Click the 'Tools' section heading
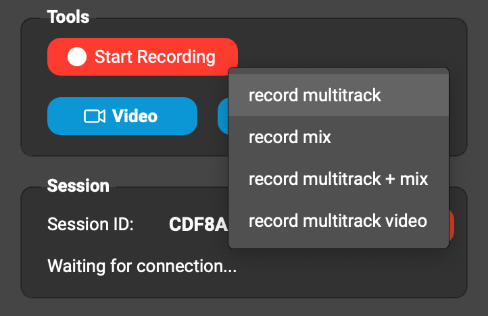Image resolution: width=488 pixels, height=316 pixels. click(x=68, y=16)
